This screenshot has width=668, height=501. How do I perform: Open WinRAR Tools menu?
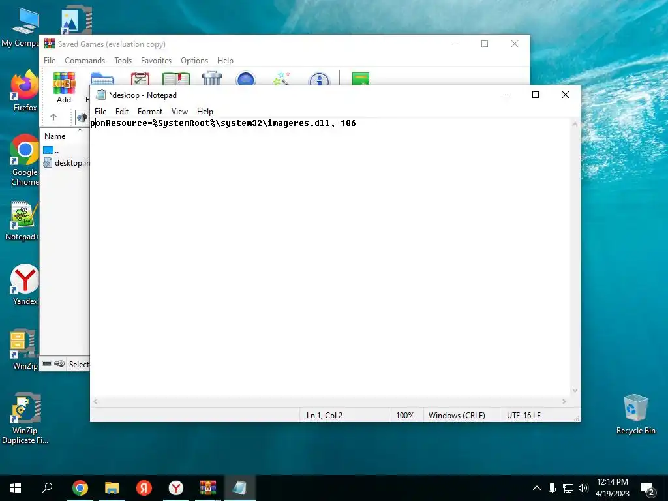point(123,61)
